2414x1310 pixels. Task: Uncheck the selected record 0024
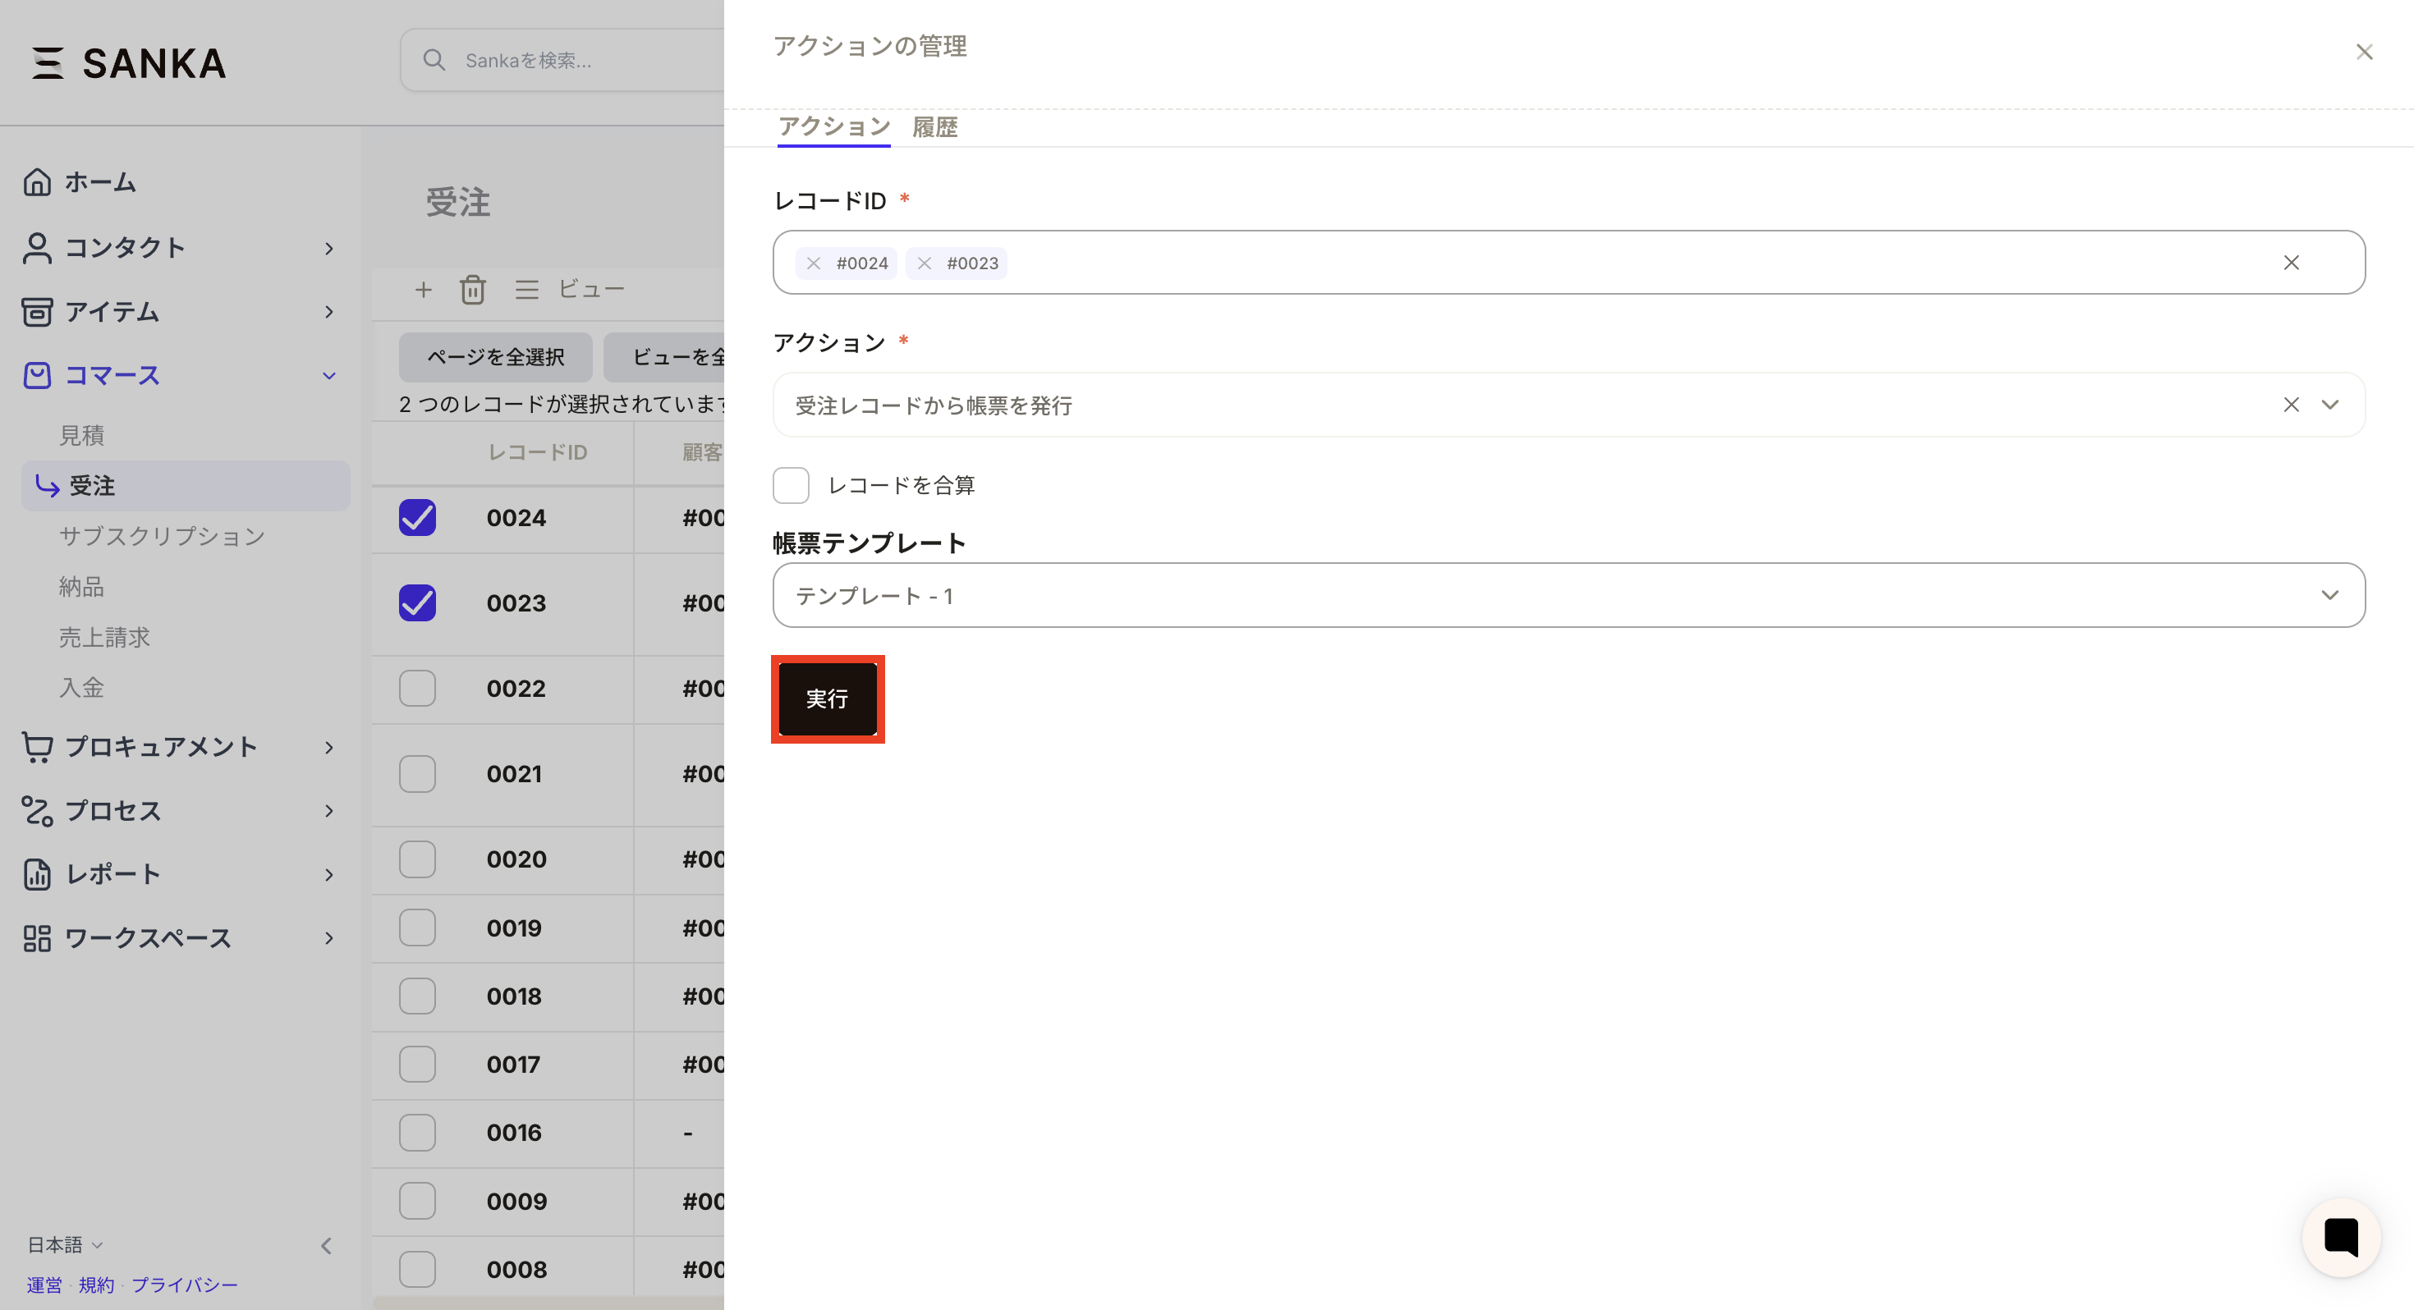(x=417, y=517)
